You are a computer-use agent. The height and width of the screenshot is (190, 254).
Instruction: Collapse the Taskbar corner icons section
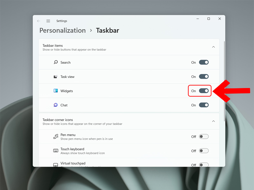coord(213,121)
